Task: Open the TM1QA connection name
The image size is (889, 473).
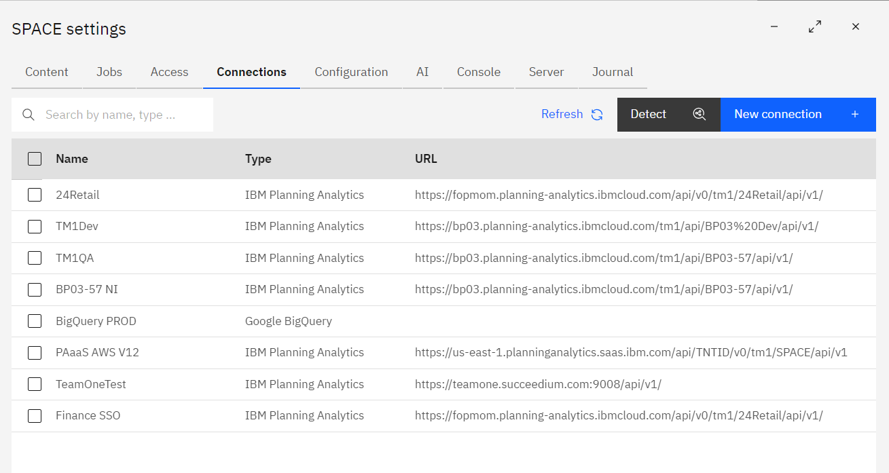Action: pyautogui.click(x=75, y=258)
